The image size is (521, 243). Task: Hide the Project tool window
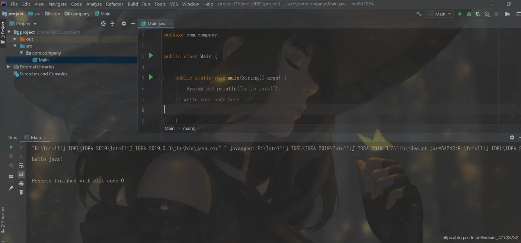[x=133, y=23]
